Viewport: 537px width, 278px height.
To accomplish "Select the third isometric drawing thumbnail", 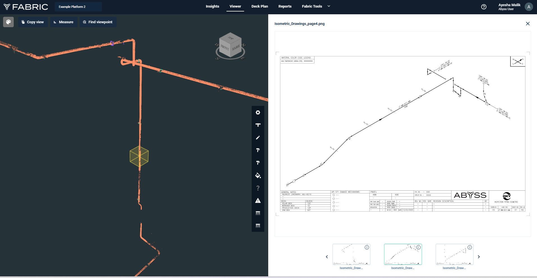I will click(454, 254).
